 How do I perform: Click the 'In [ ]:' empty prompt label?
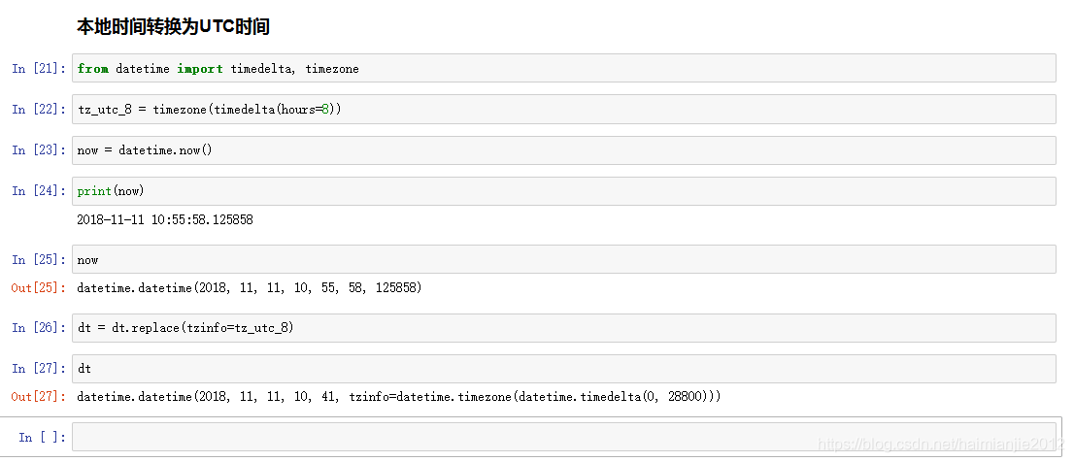(x=43, y=438)
